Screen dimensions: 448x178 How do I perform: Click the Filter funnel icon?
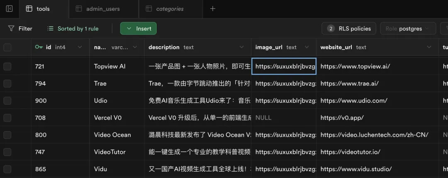(11, 29)
